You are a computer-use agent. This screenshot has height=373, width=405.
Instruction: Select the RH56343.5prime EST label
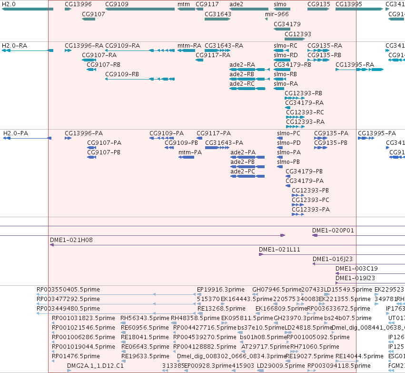145,318
